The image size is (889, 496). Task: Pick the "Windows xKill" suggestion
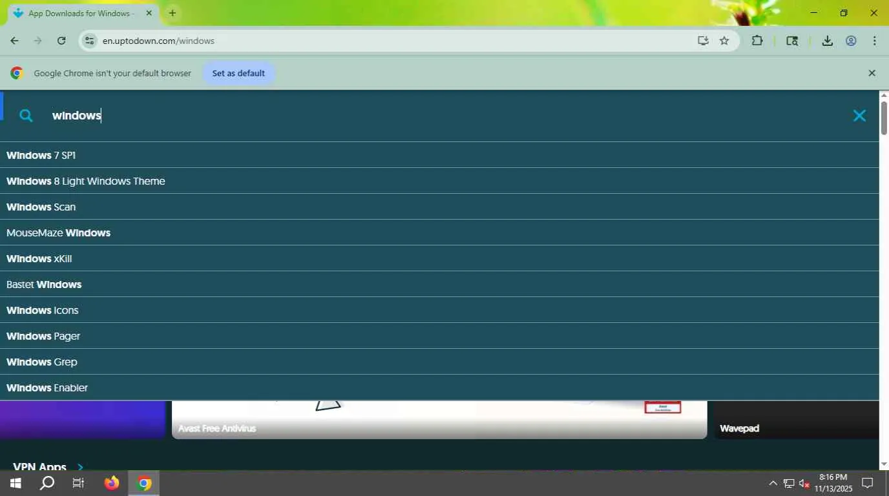click(439, 258)
